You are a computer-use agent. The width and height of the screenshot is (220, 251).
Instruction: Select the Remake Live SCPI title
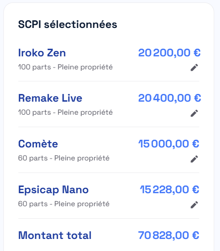click(x=50, y=98)
